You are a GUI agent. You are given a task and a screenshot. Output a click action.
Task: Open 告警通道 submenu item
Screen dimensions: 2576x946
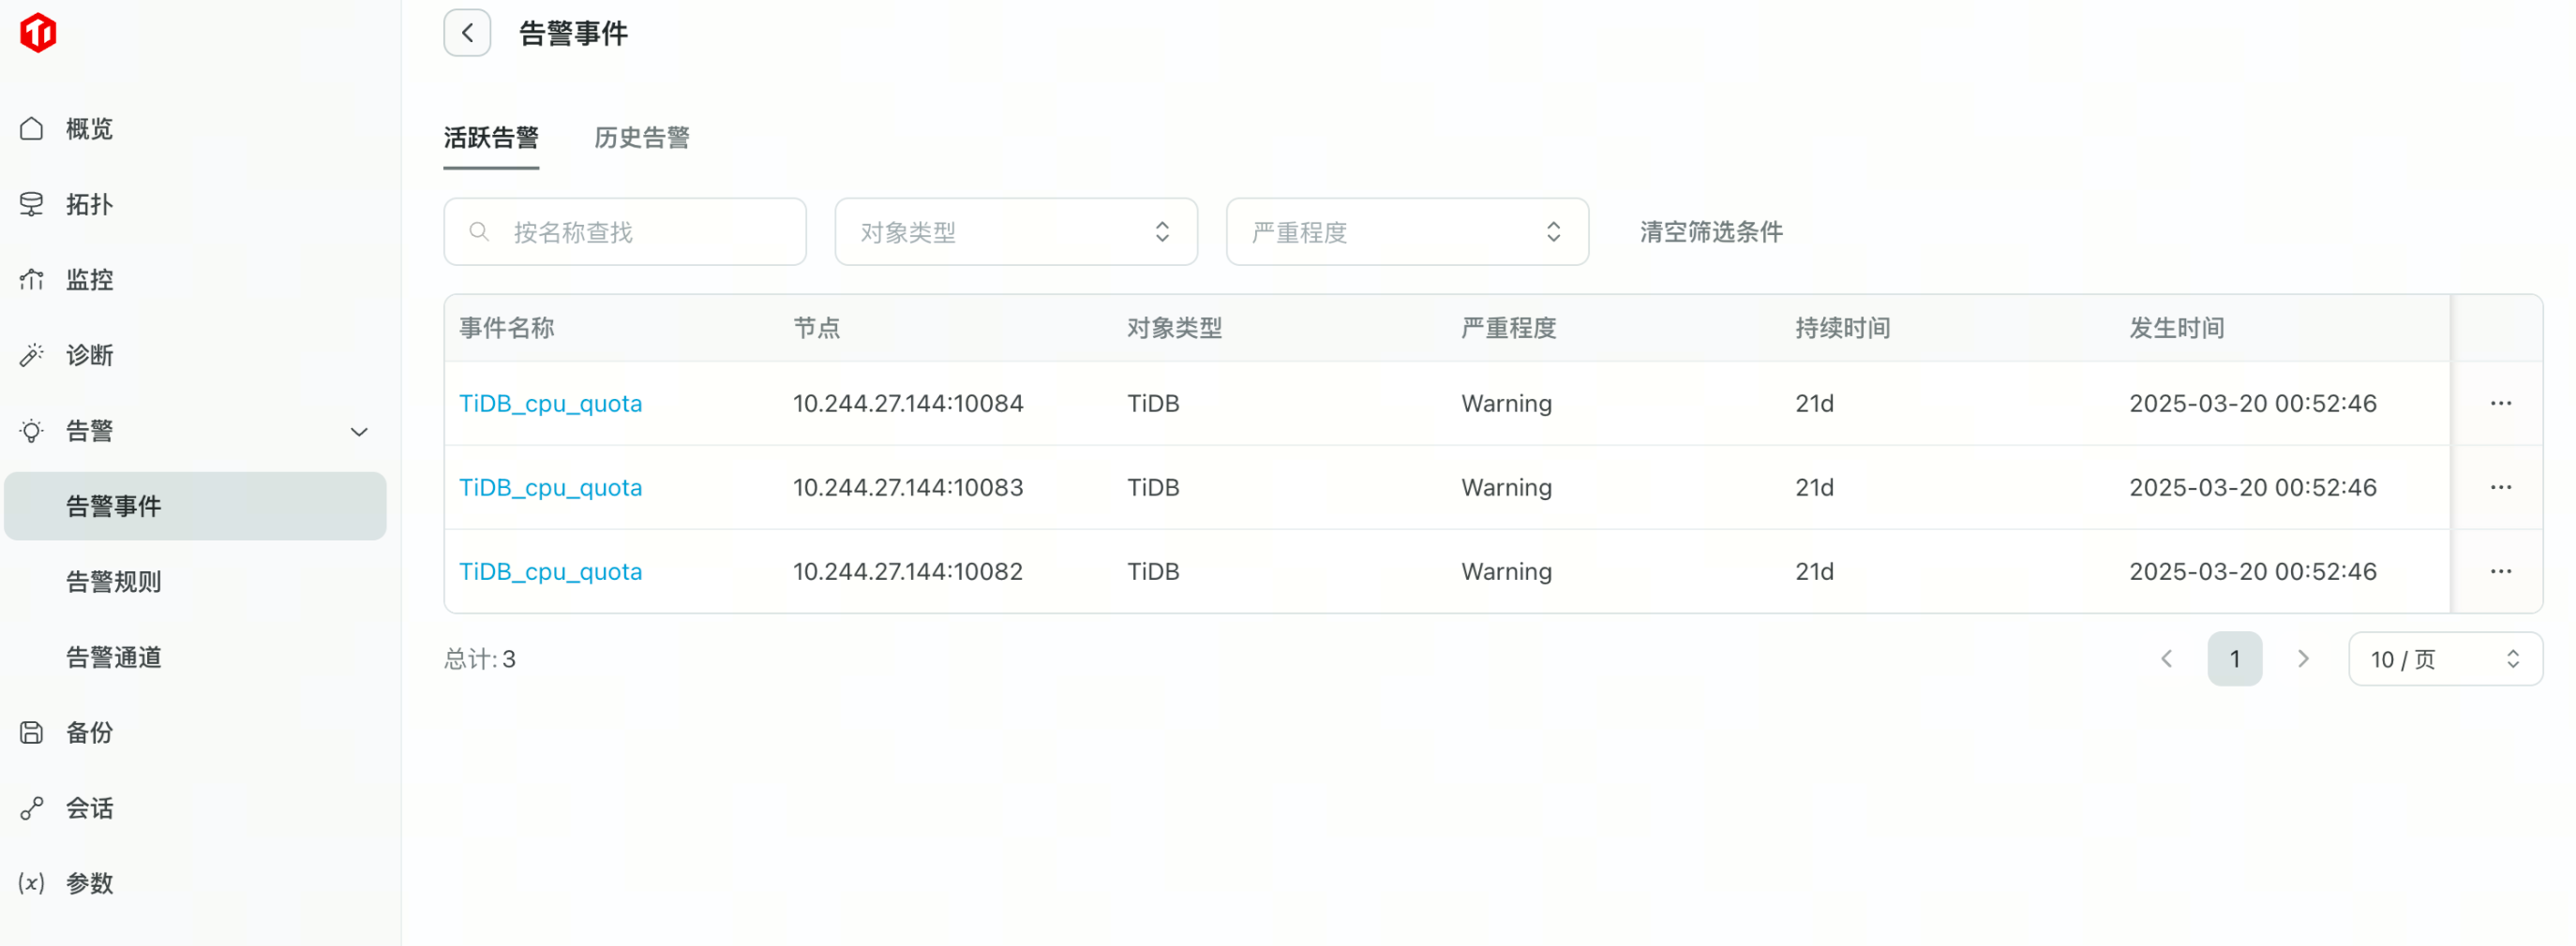(x=113, y=658)
